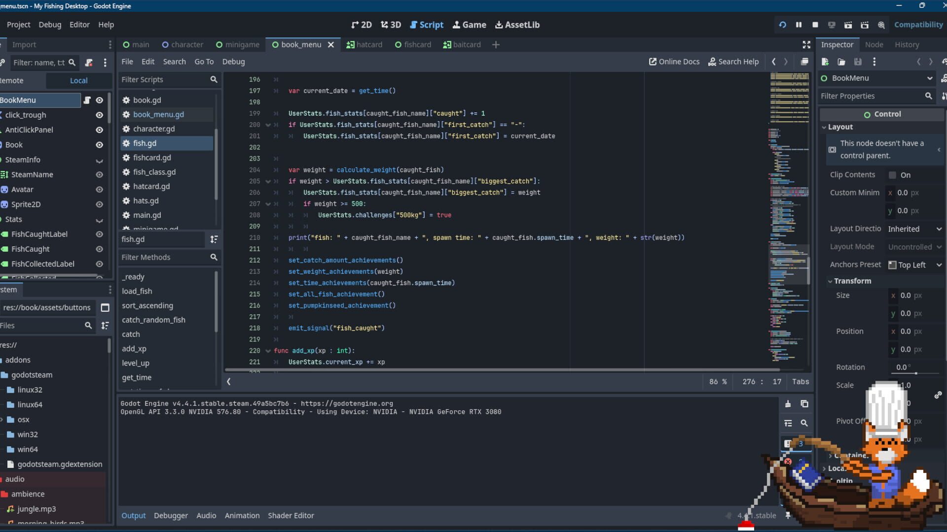This screenshot has height=532, width=947.
Task: Click Search Help in the script toolbar
Action: pos(734,62)
